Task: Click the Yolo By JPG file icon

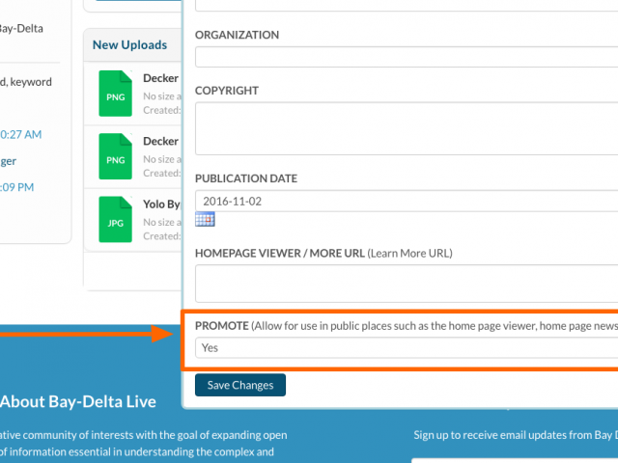Action: [116, 219]
